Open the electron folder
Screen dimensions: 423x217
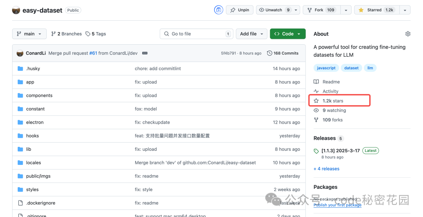34,122
